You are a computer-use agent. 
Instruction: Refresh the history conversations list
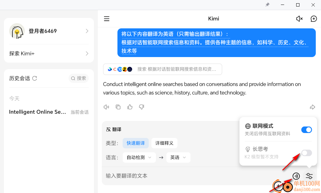[35, 78]
